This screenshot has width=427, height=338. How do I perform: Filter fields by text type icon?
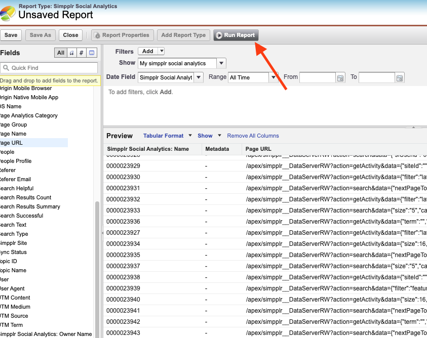(x=71, y=53)
